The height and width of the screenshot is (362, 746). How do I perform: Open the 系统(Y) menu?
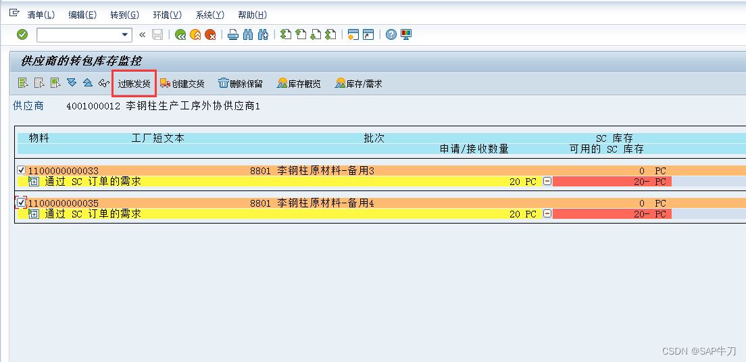(209, 15)
